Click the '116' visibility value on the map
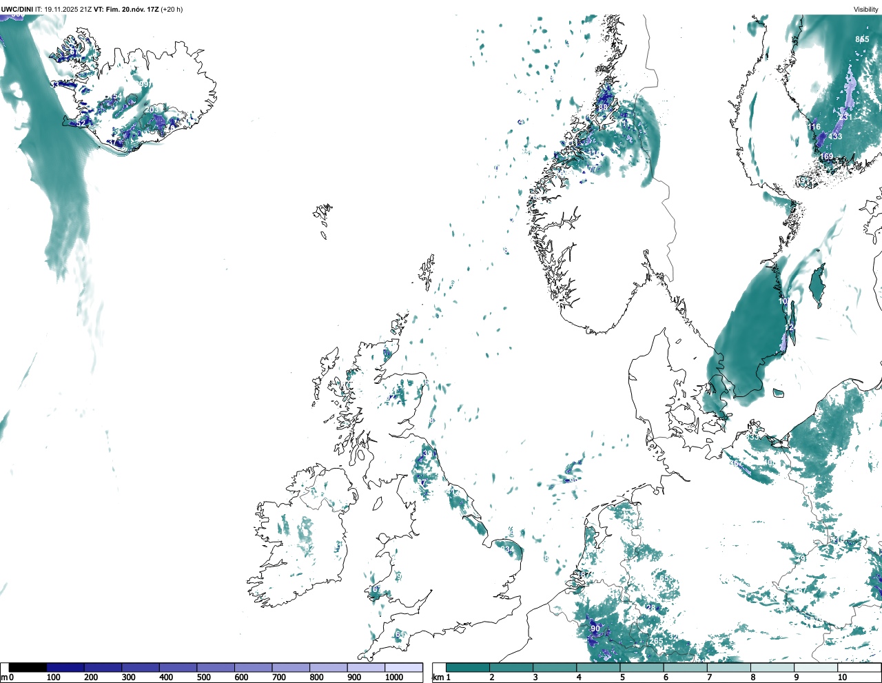This screenshot has width=882, height=683. point(814,127)
